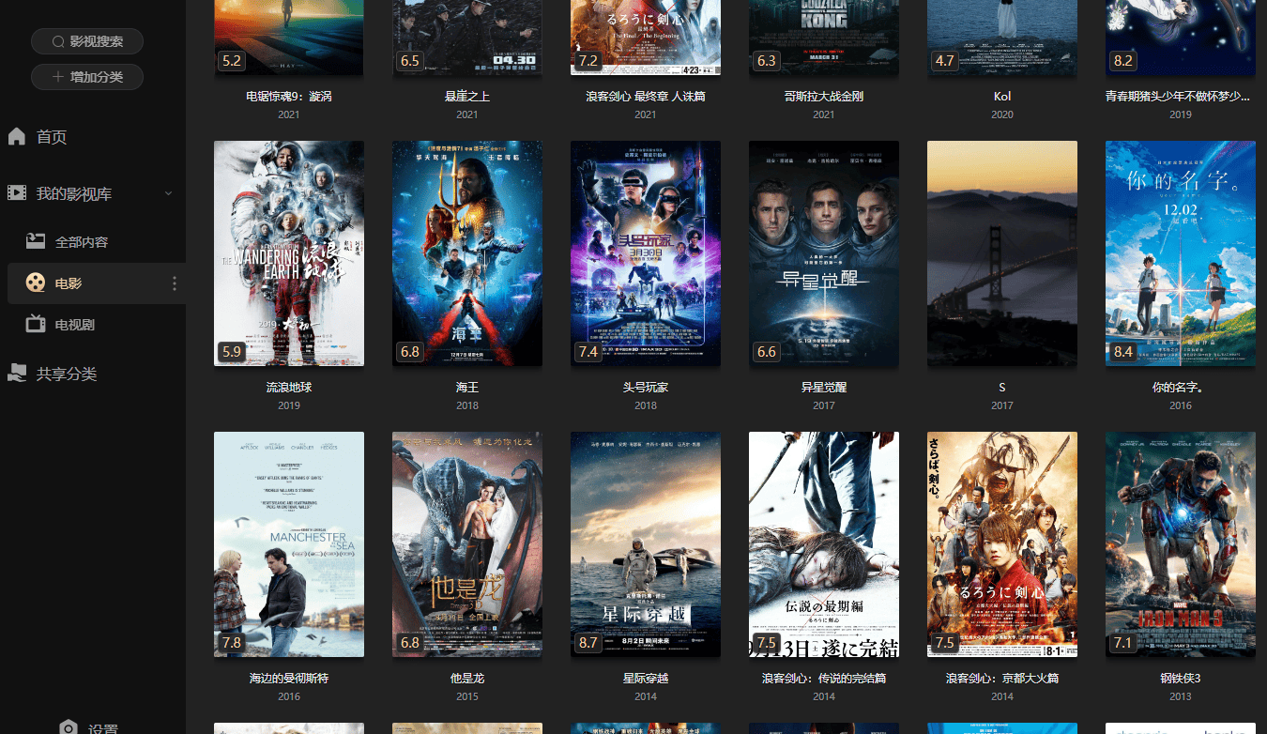Click the title text 头号玩家

(646, 388)
